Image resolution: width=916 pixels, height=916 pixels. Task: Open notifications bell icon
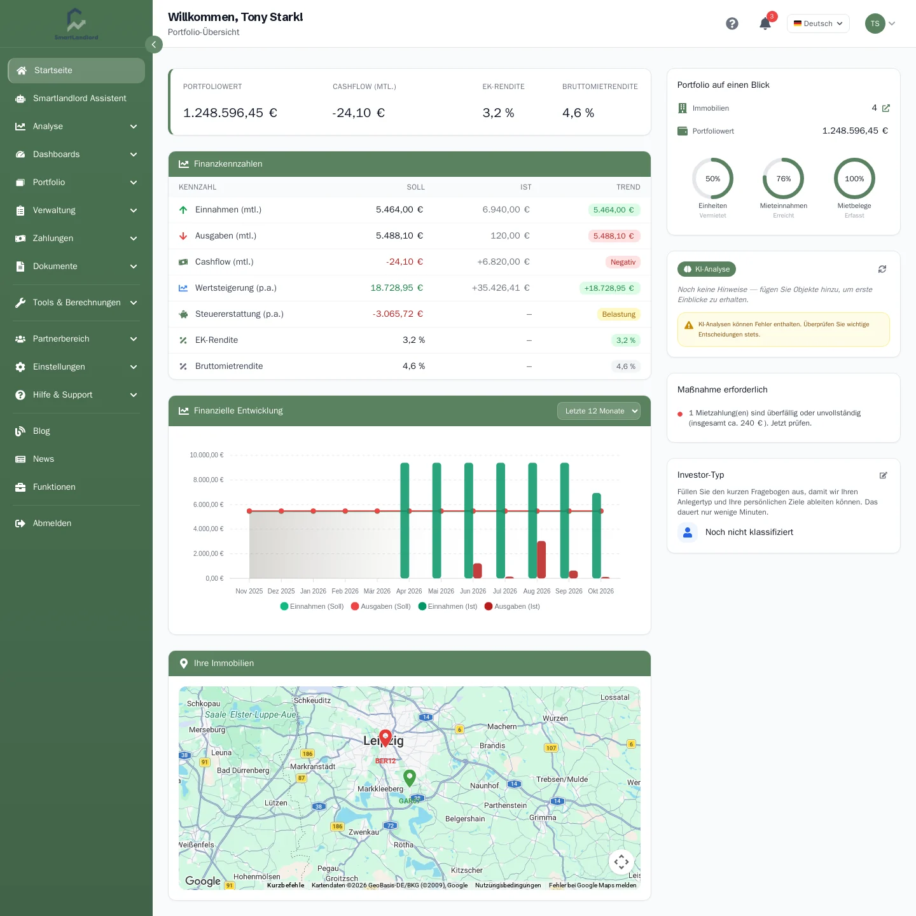point(765,24)
